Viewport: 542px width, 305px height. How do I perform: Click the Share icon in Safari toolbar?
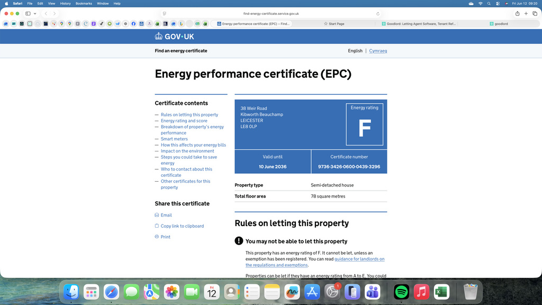(517, 13)
